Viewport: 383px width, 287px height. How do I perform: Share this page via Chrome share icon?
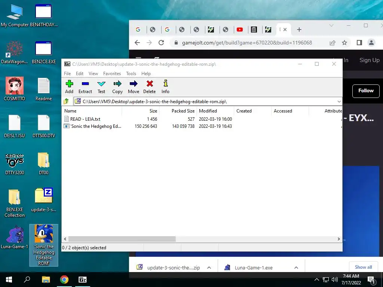pos(333,43)
